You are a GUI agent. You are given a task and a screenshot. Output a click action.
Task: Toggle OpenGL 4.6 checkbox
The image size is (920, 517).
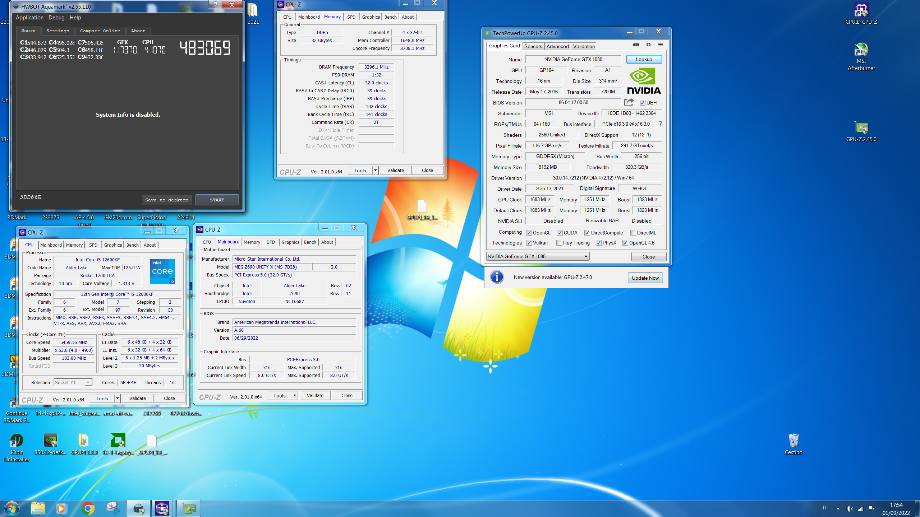click(625, 243)
